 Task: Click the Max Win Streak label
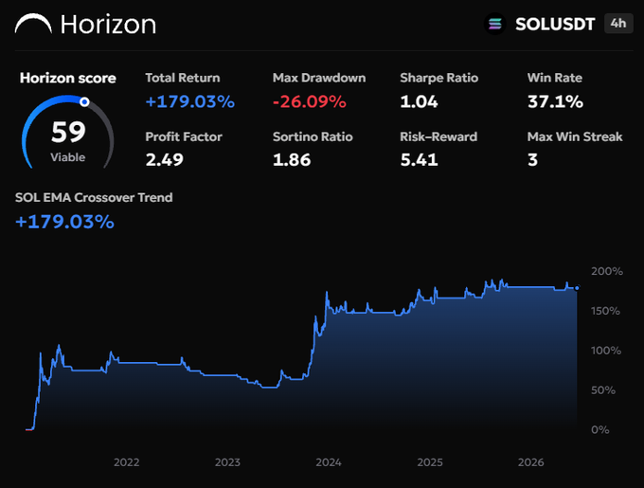pyautogui.click(x=575, y=136)
